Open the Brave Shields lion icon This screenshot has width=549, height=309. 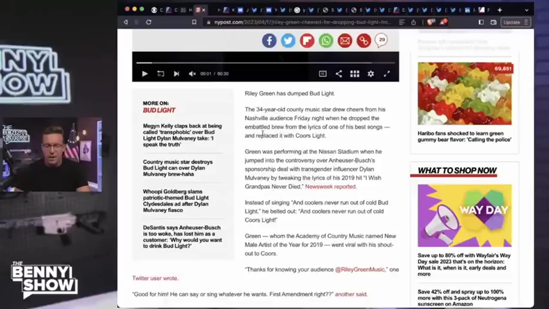tap(431, 21)
